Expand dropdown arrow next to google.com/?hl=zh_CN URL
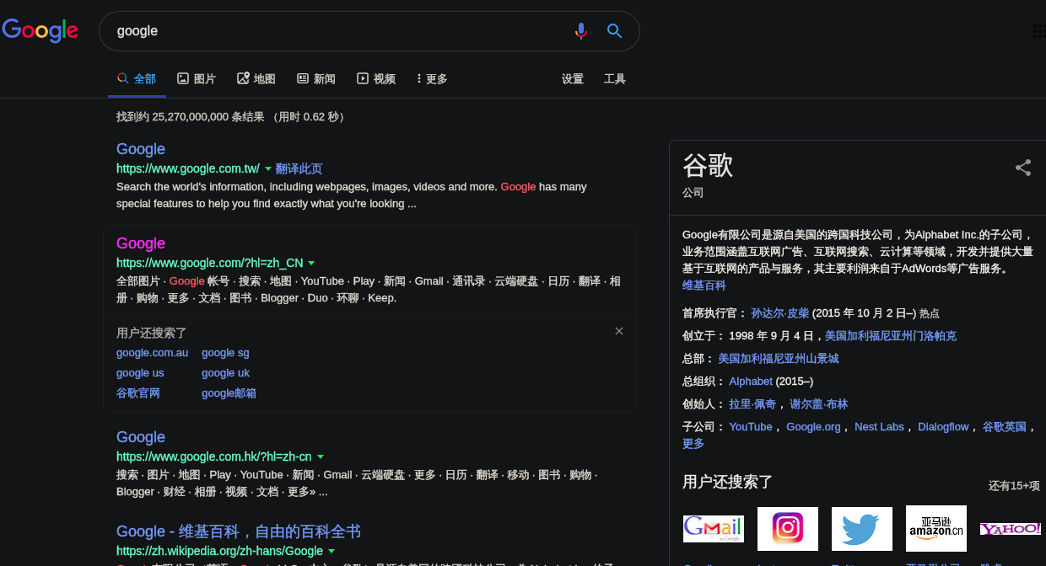 (x=311, y=263)
